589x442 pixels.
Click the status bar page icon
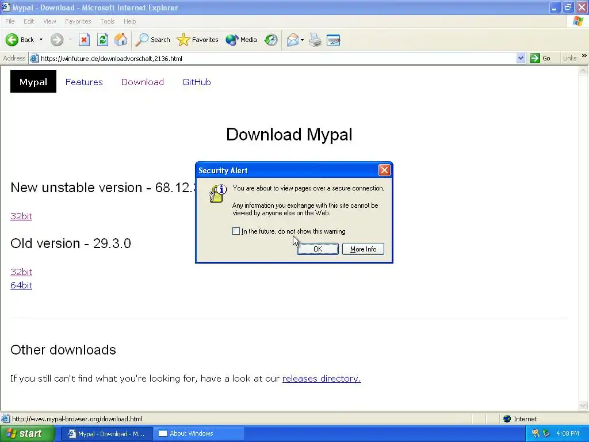[x=6, y=419]
